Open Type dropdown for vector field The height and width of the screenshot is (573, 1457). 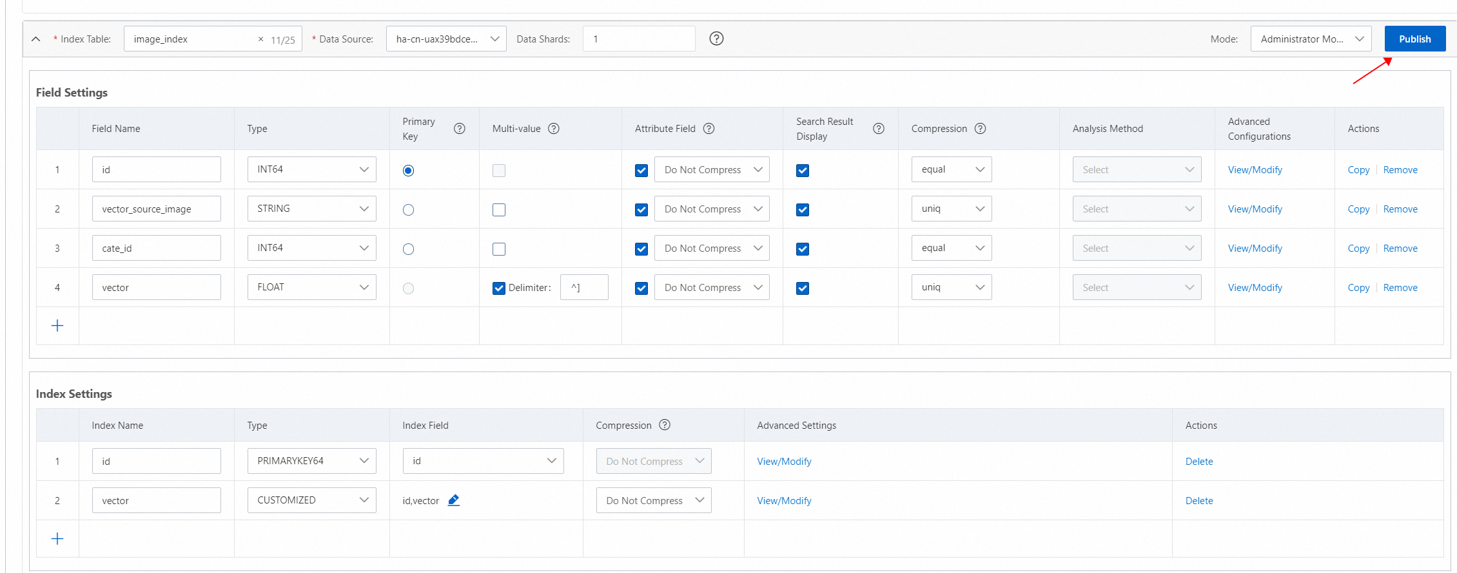311,287
